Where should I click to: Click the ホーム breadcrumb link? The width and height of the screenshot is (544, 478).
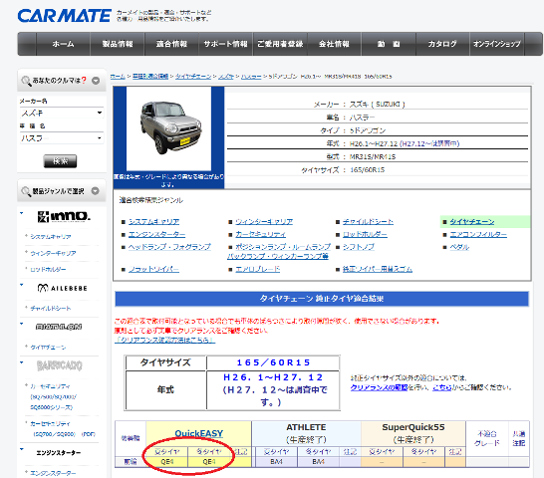click(118, 77)
